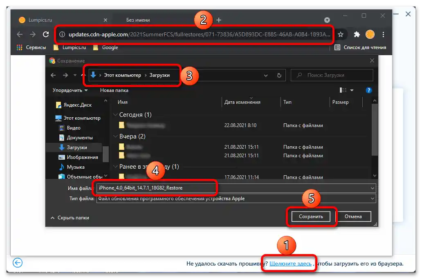Open Музыка in navigation pane

click(72, 167)
